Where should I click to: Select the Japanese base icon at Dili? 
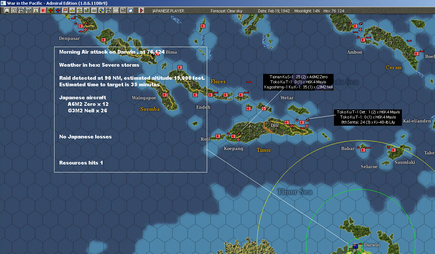(287, 122)
